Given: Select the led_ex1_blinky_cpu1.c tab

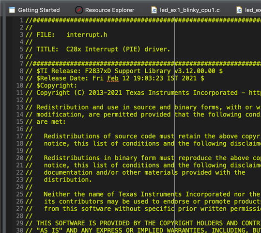Looking at the screenshot, I should 185,10.
